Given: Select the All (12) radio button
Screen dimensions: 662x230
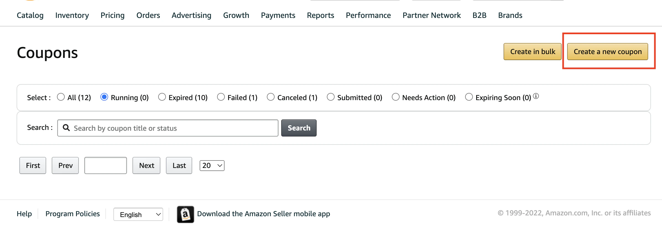Looking at the screenshot, I should click(61, 97).
